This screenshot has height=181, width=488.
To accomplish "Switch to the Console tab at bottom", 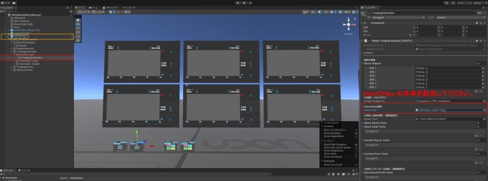I will 24,171.
